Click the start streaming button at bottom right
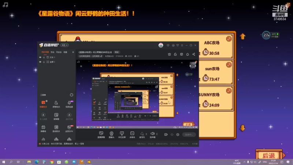This screenshot has width=293, height=165. 189,135
